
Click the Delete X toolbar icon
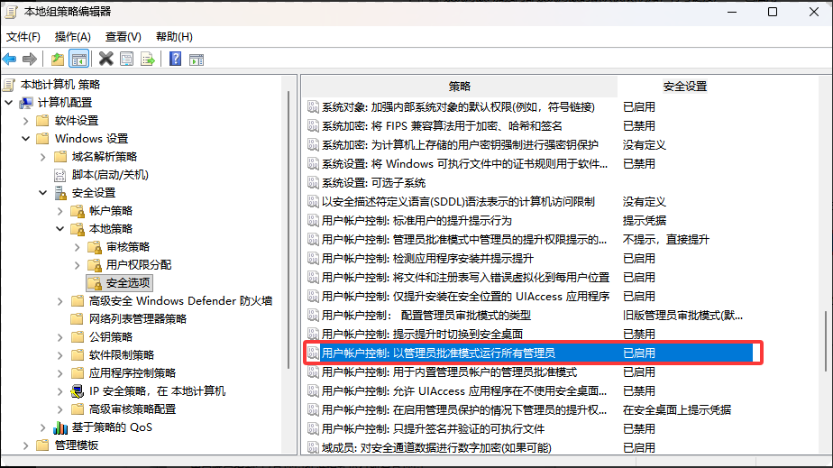105,60
